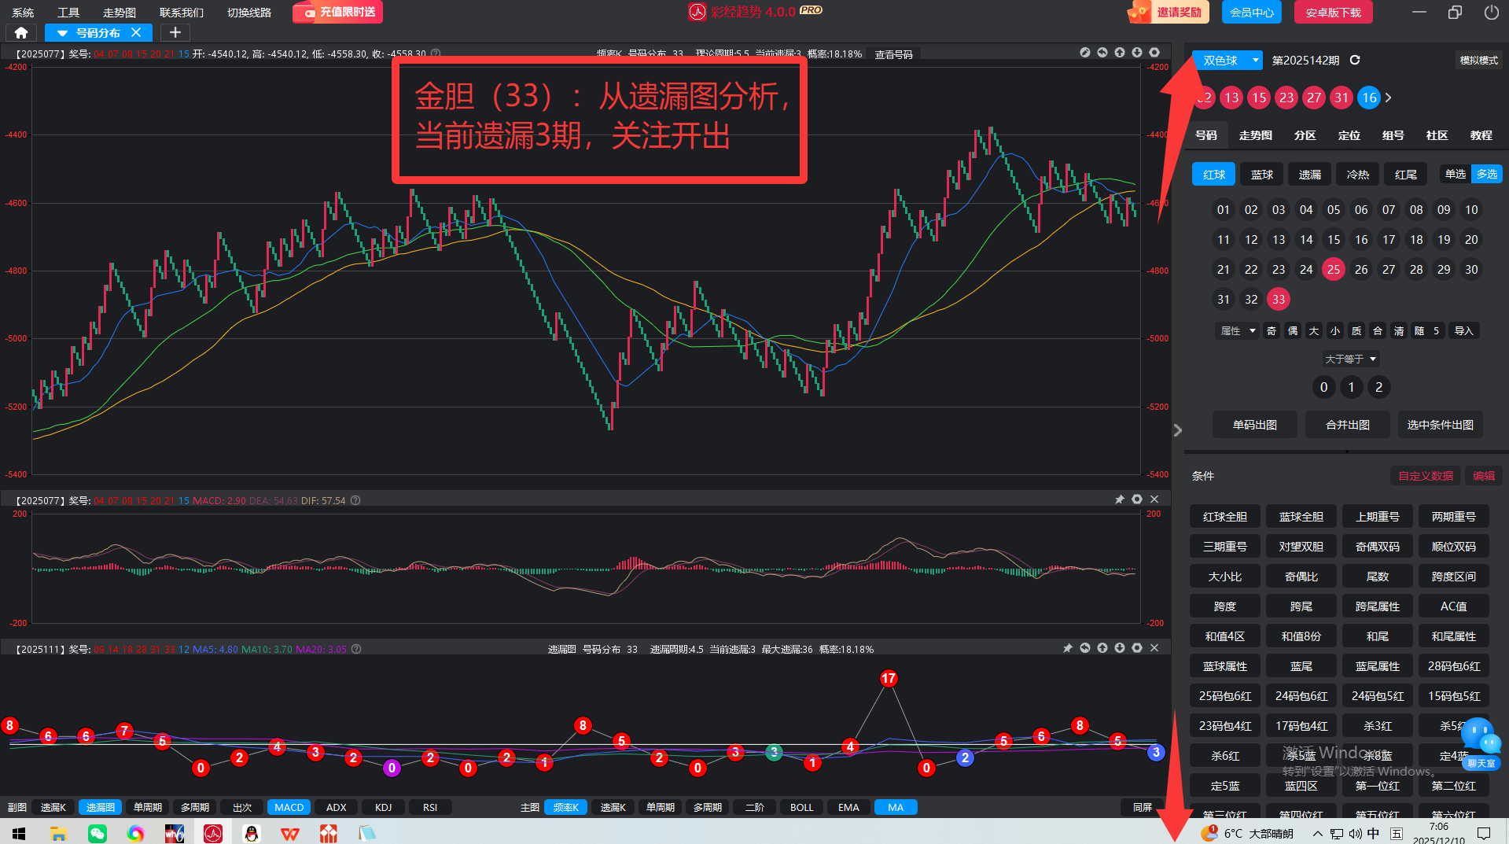This screenshot has width=1509, height=844.
Task: Click refresh icon beside 第2025142期
Action: (1355, 60)
